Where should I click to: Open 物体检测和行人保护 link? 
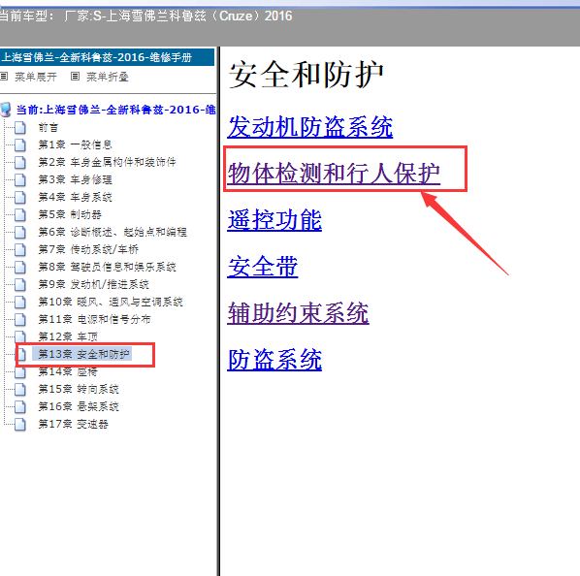[x=334, y=173]
